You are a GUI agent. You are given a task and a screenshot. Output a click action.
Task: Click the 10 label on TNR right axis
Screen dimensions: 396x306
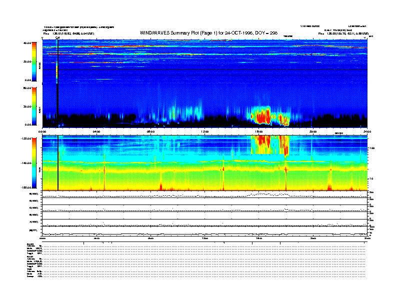click(371, 179)
